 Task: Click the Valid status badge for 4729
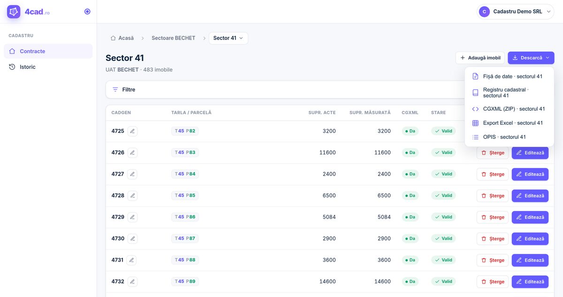[443, 217]
